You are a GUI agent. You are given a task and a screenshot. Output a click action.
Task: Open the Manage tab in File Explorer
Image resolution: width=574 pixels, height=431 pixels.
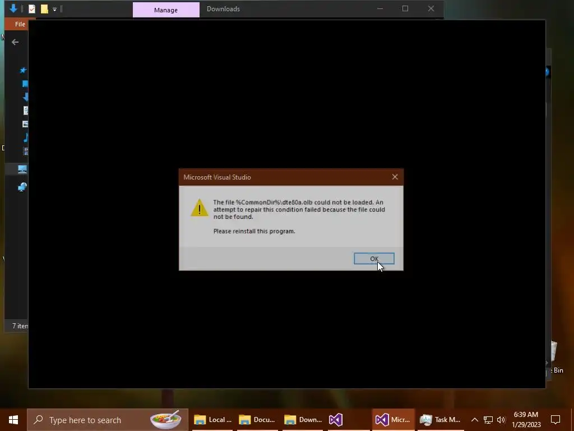[x=166, y=10]
